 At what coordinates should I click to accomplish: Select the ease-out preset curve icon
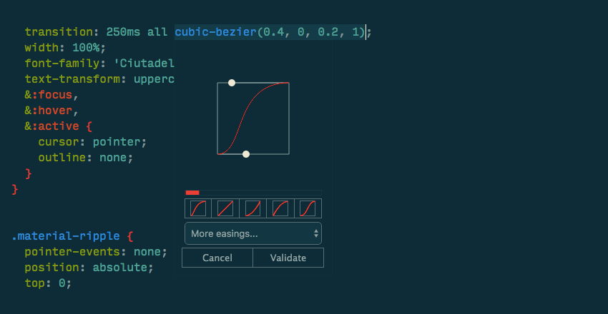pos(280,208)
